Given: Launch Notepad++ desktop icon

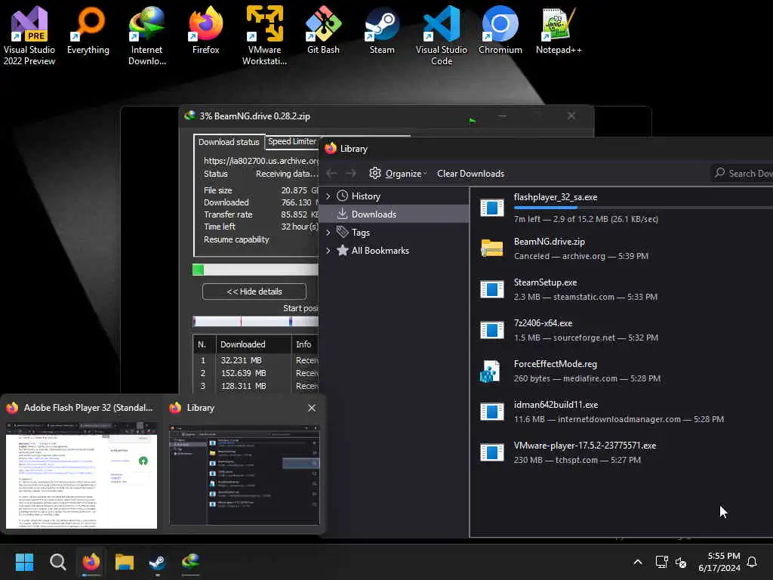Looking at the screenshot, I should pos(559,30).
